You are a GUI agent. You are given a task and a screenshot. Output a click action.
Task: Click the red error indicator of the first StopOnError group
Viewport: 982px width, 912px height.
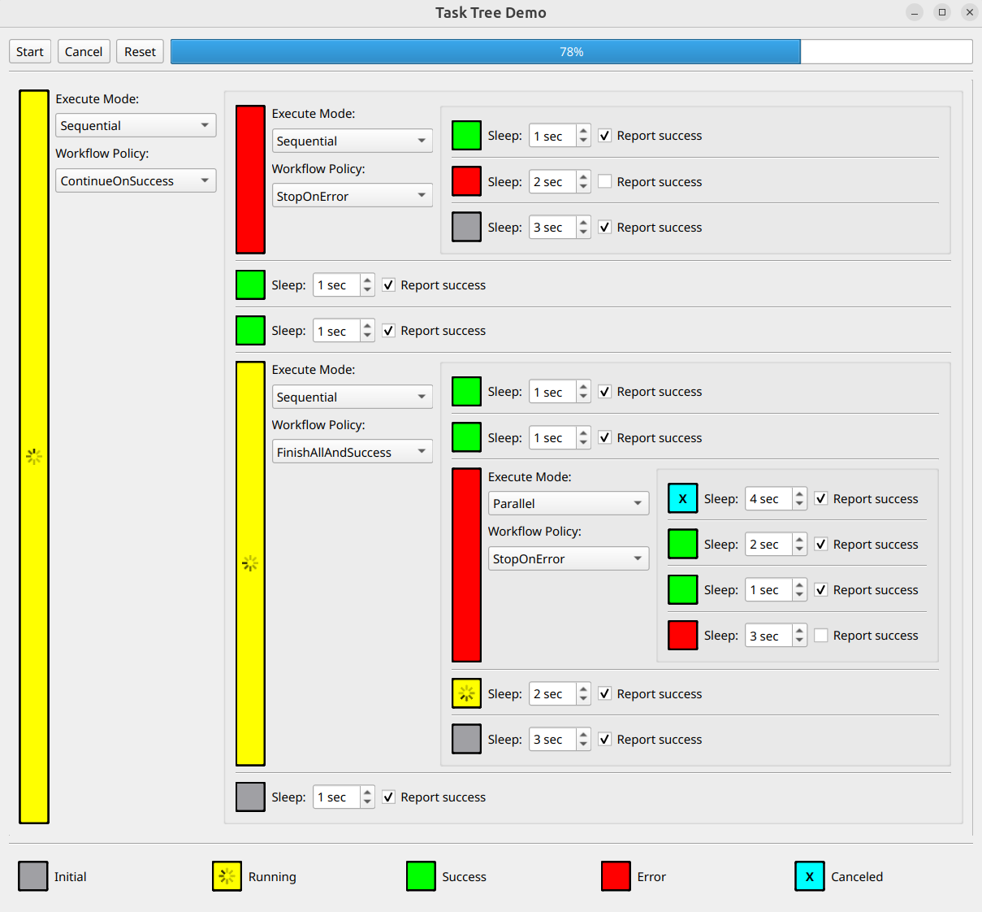click(x=250, y=179)
